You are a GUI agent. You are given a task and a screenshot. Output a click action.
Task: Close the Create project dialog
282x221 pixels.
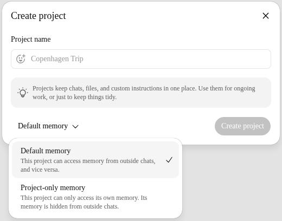coord(266,16)
